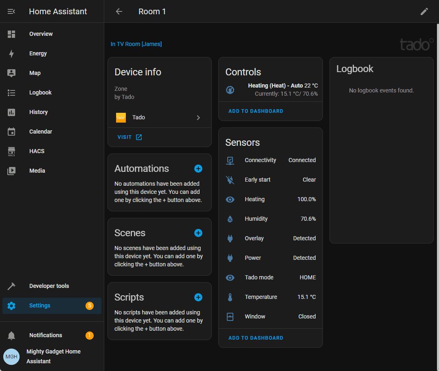Click the back arrow next to Room 1
Screen dimensions: 439x371
click(x=119, y=11)
